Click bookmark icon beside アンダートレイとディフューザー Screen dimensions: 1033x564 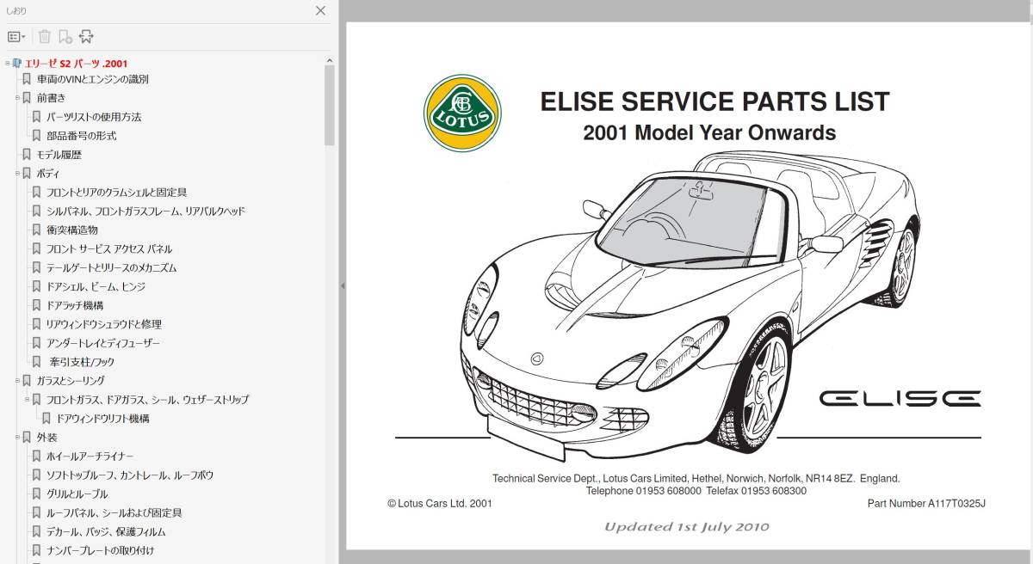(x=36, y=343)
